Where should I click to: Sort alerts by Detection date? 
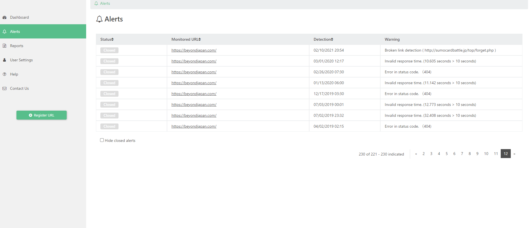(x=323, y=39)
